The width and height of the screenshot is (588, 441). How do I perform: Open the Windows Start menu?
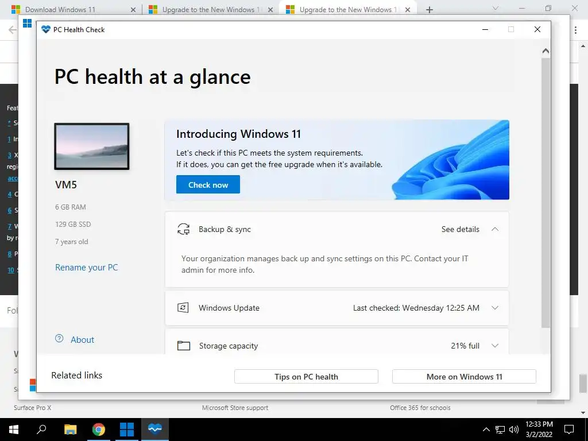[14, 430]
